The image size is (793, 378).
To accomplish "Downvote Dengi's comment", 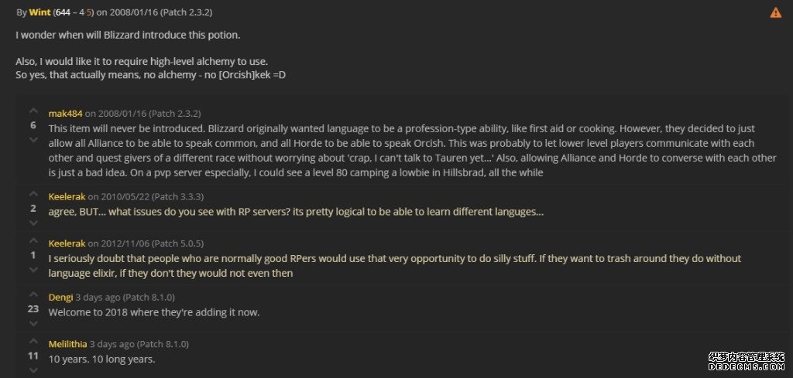I will 33,323.
